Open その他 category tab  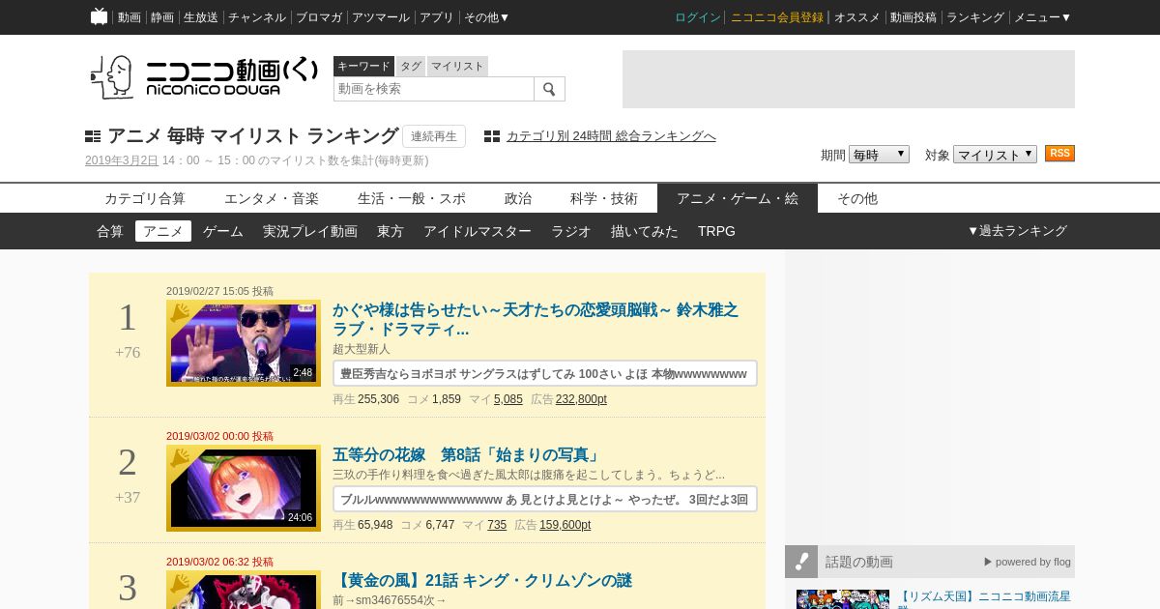(857, 198)
